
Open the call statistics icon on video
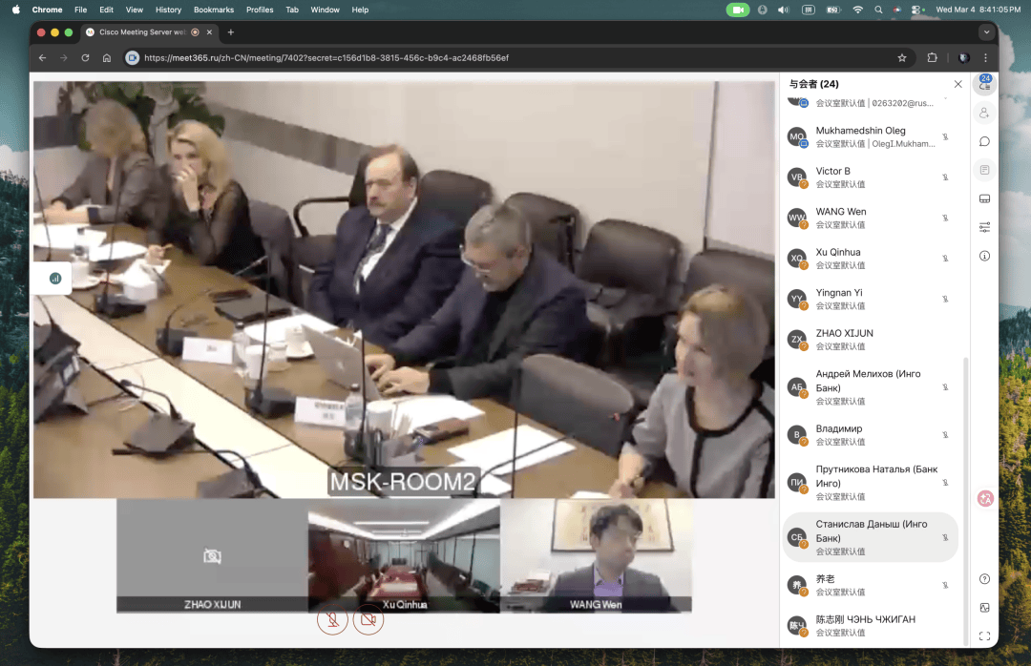tap(54, 279)
